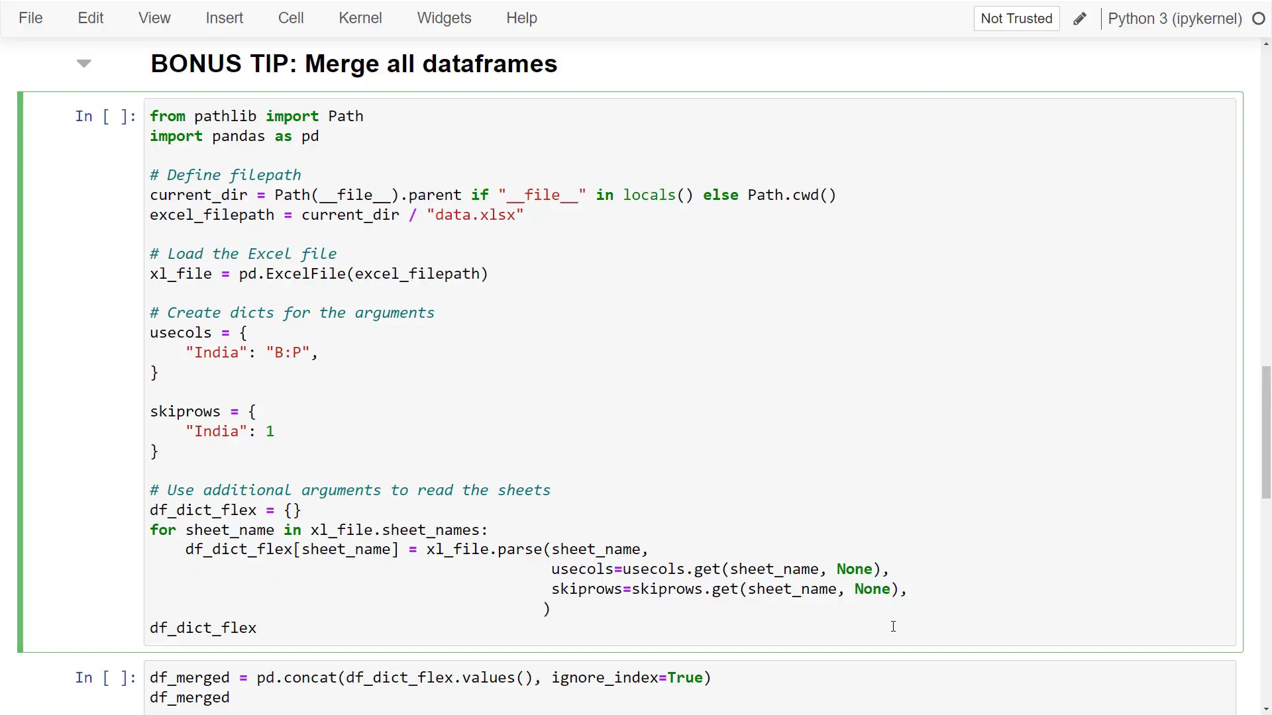
Task: Place cursor on the usecols dictionary line
Action: 199,332
